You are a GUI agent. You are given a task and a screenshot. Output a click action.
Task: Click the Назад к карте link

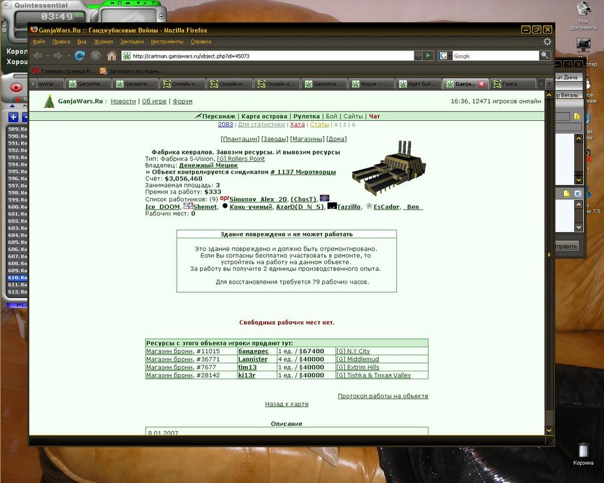coord(286,404)
